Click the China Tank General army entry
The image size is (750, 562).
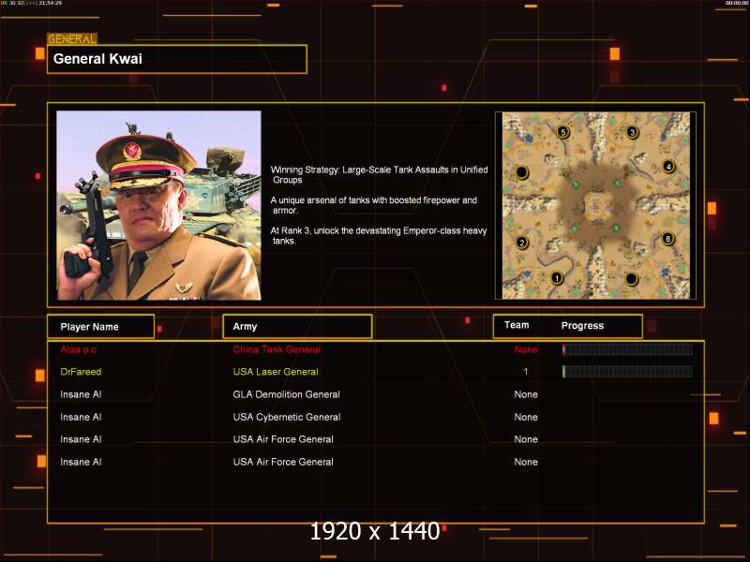coord(277,349)
